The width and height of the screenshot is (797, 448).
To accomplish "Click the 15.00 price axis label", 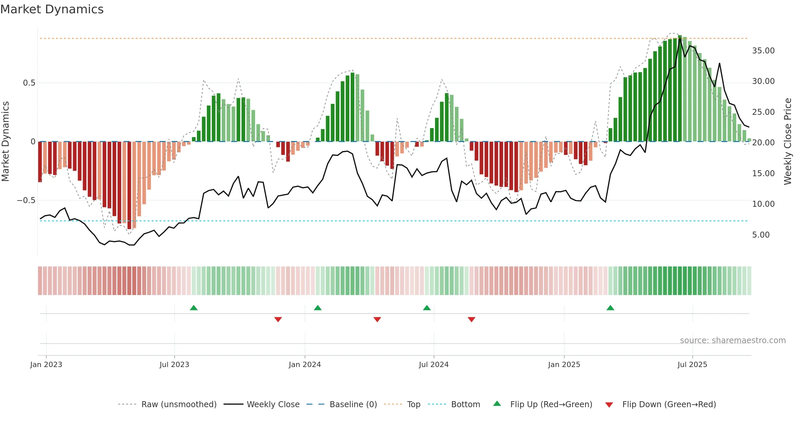I will click(x=763, y=173).
